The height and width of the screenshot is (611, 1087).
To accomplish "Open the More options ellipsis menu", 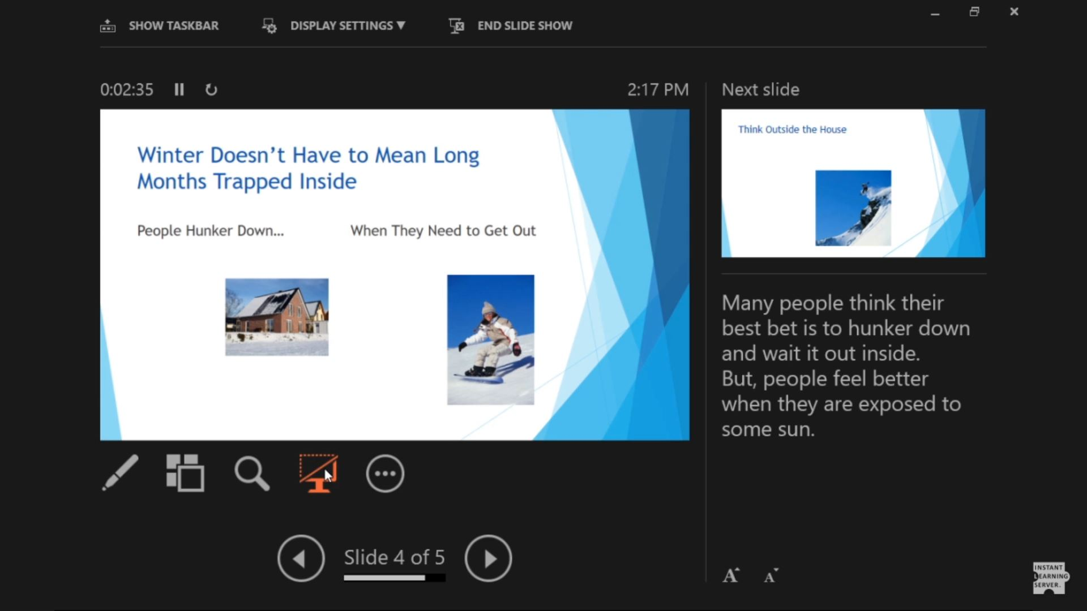I will (385, 474).
